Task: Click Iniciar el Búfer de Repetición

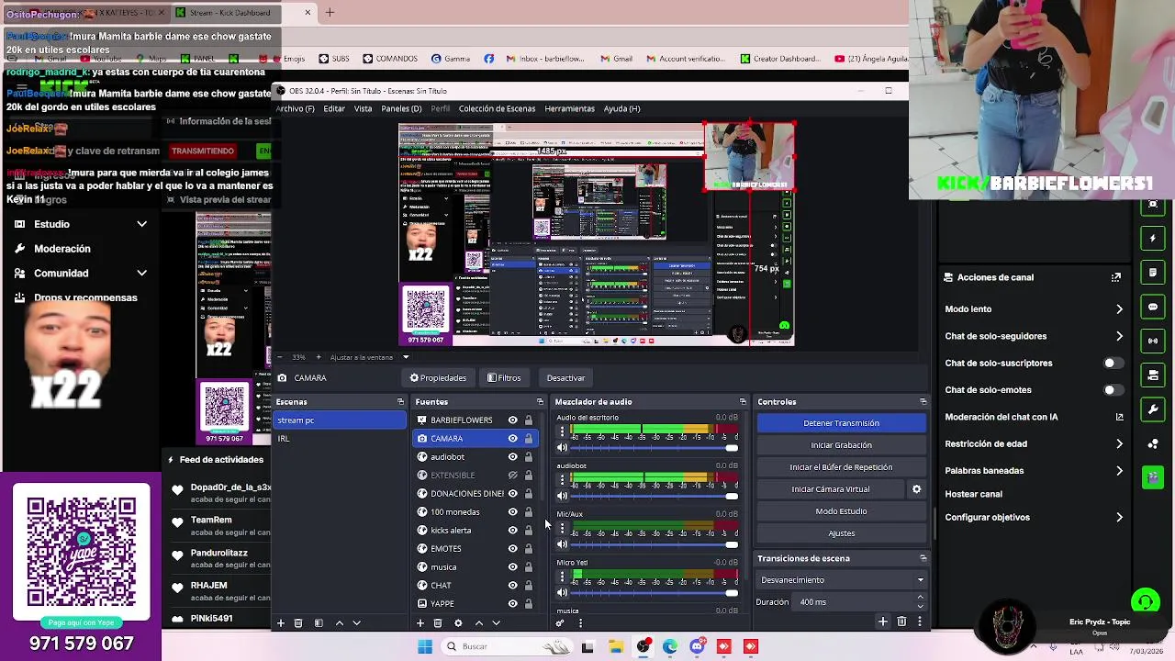Action: click(841, 467)
